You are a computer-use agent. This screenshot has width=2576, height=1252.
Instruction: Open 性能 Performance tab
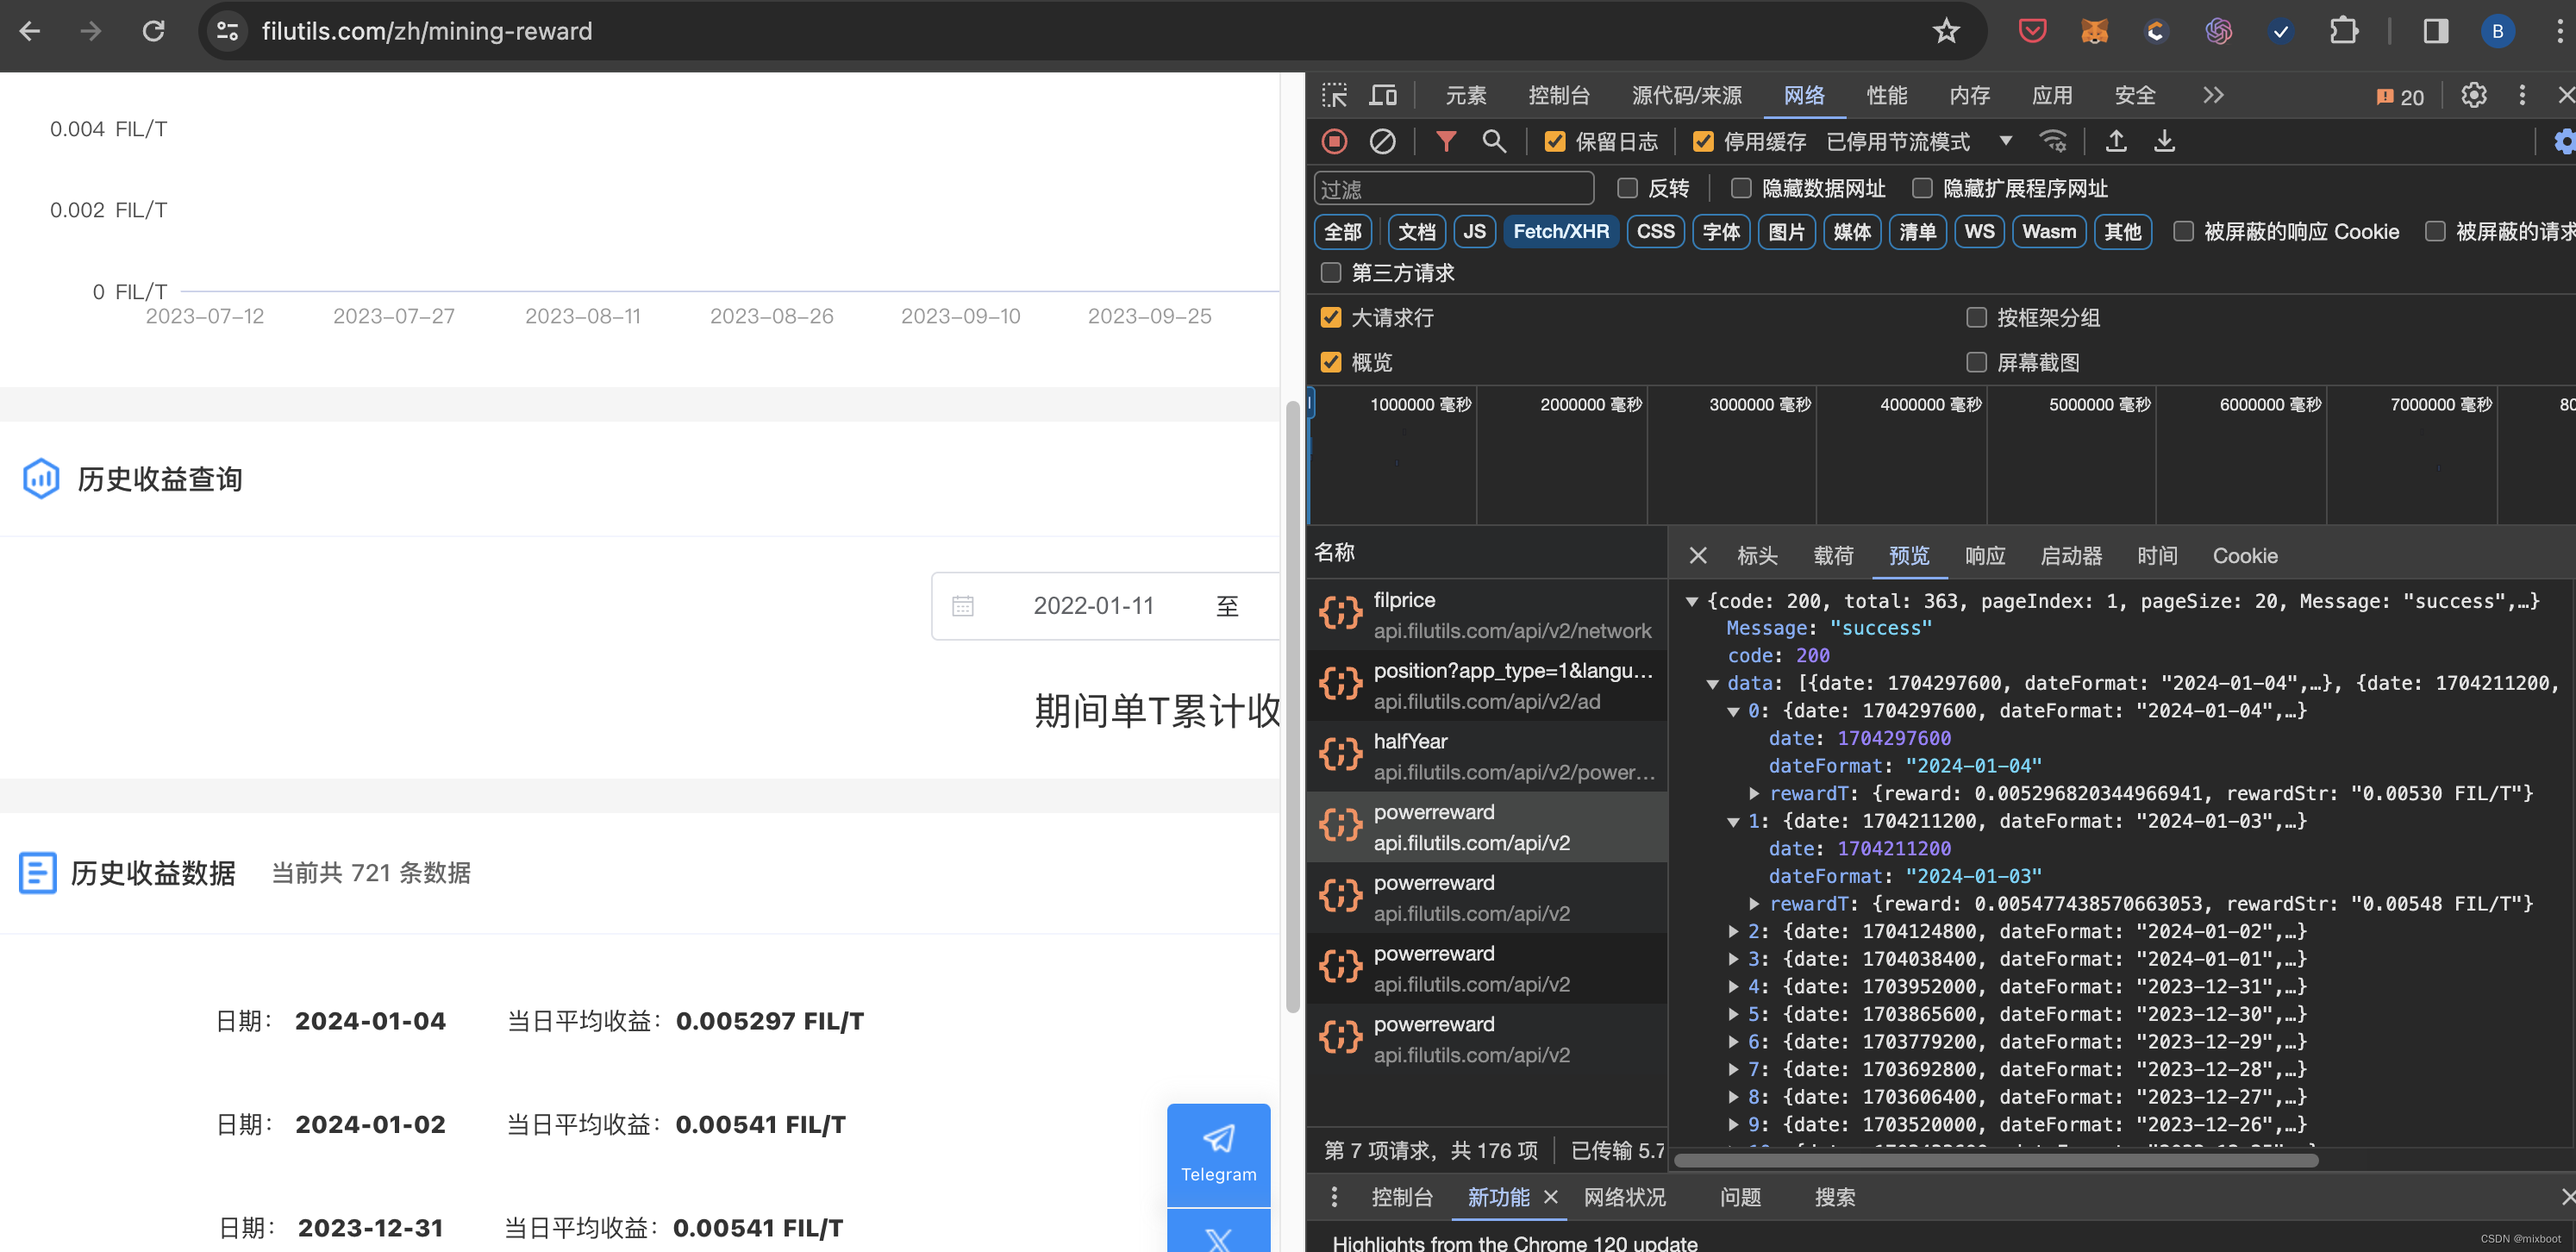[x=1886, y=95]
